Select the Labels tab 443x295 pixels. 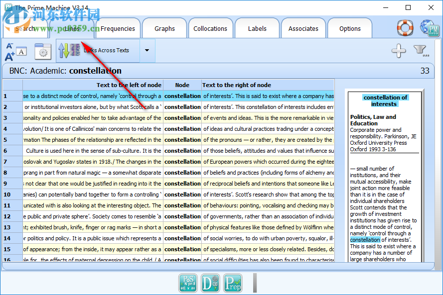[257, 28]
